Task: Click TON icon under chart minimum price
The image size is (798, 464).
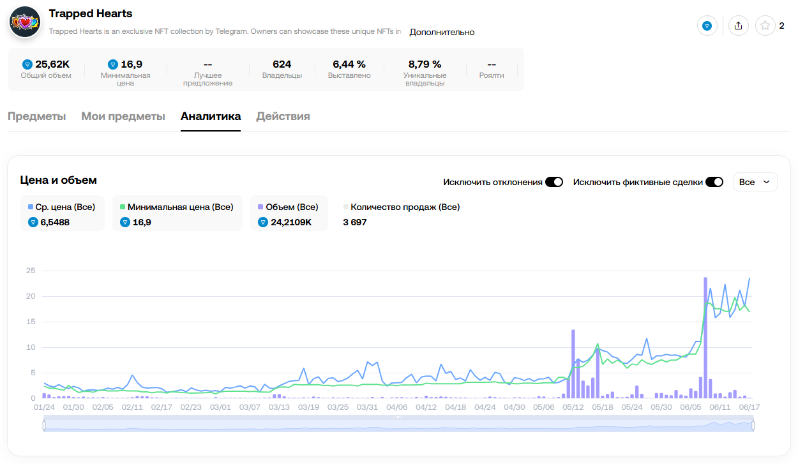Action: click(125, 222)
